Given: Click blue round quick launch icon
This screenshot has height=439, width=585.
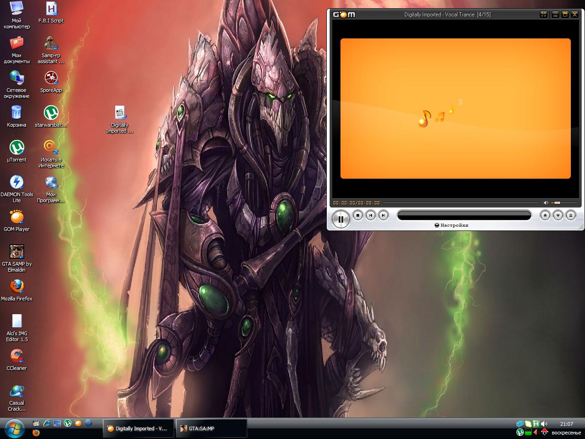Looking at the screenshot, I should click(89, 423).
